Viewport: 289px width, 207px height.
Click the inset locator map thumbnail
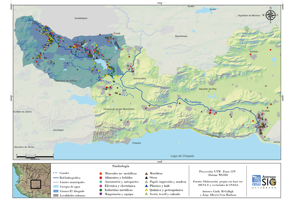pyautogui.click(x=29, y=180)
